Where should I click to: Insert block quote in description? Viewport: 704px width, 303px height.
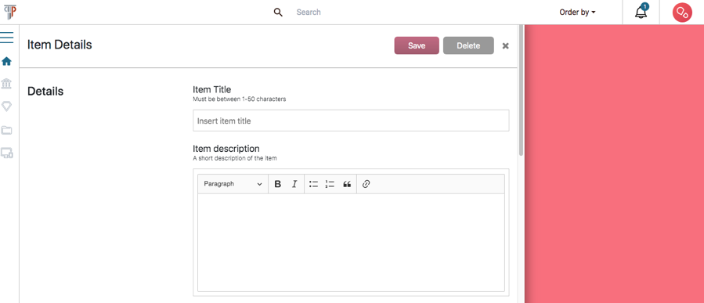coord(347,184)
